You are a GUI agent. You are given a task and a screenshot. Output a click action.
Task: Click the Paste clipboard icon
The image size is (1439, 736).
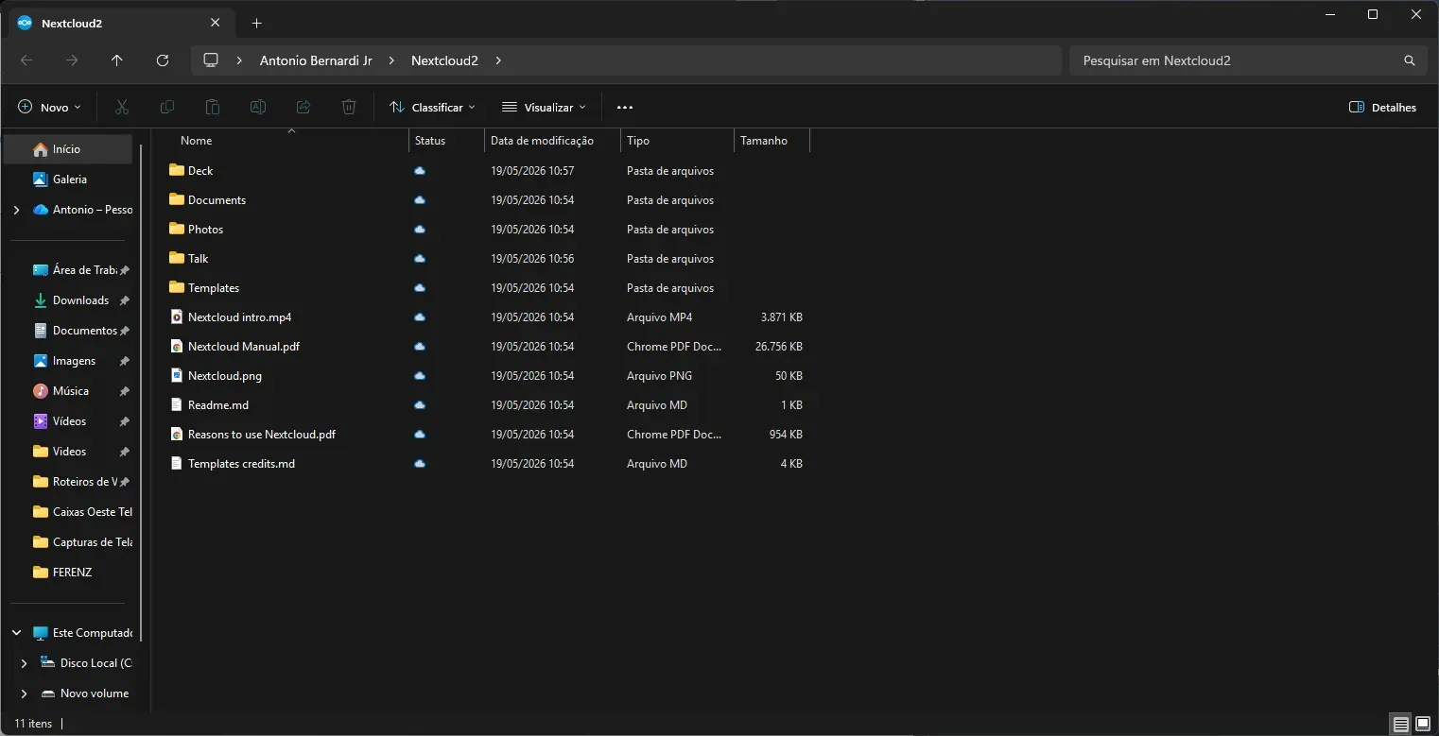(213, 107)
